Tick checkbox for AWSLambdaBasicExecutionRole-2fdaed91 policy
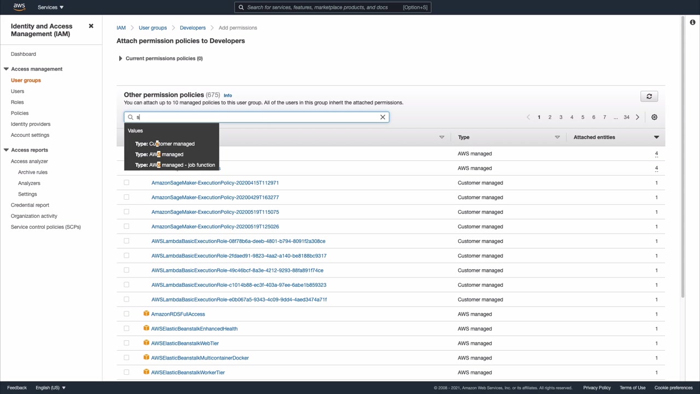Image resolution: width=700 pixels, height=394 pixels. tap(126, 256)
